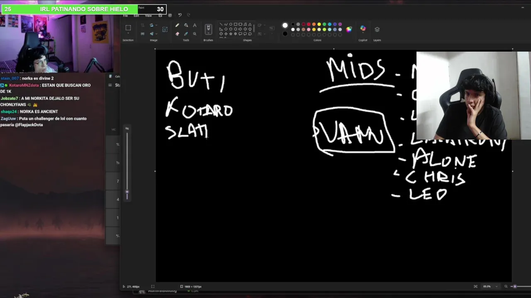Viewport: 531px width, 298px height.
Task: Click the Save icon in title bar
Action: 160,15
